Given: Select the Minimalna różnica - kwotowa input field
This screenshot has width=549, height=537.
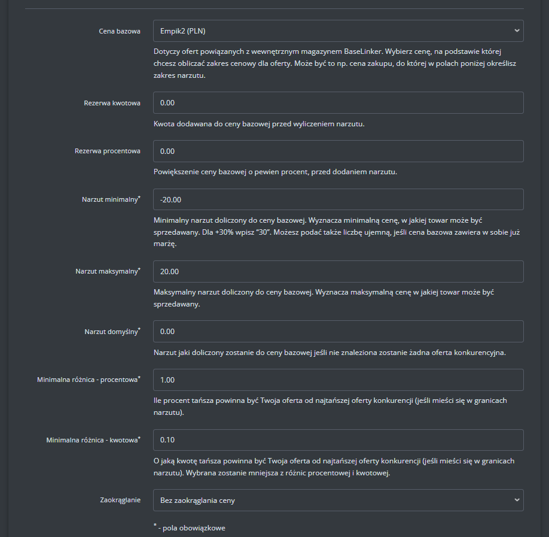Looking at the screenshot, I should click(338, 440).
